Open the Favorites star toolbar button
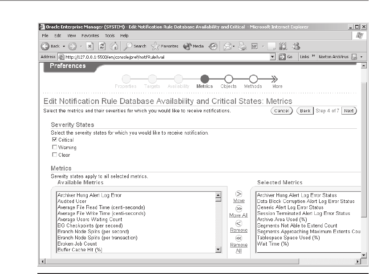 (x=165, y=46)
